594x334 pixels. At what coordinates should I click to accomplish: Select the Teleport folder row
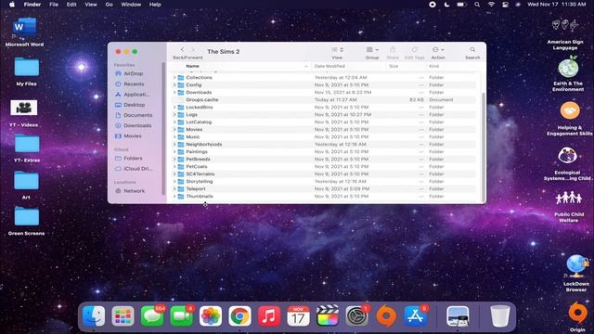[x=324, y=188]
